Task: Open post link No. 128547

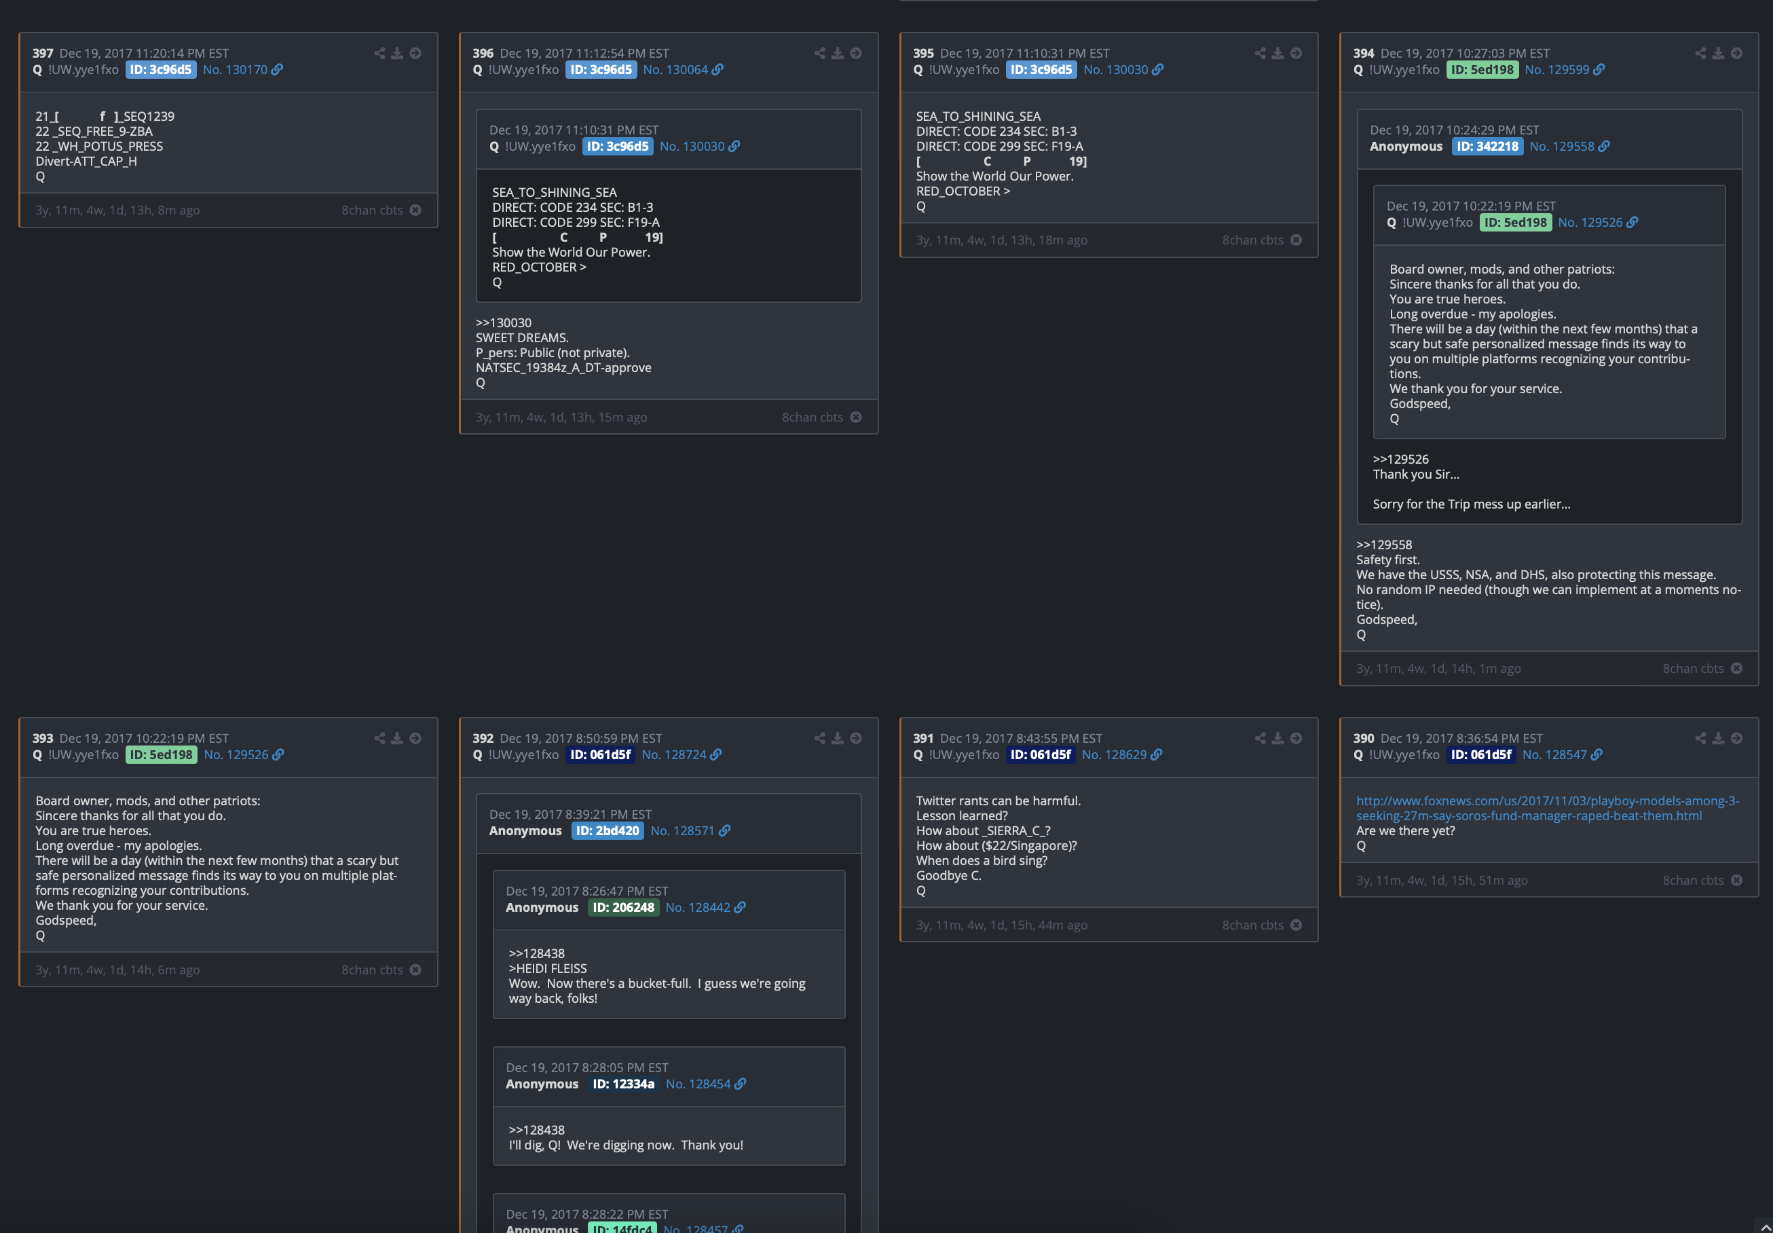Action: tap(1562, 755)
